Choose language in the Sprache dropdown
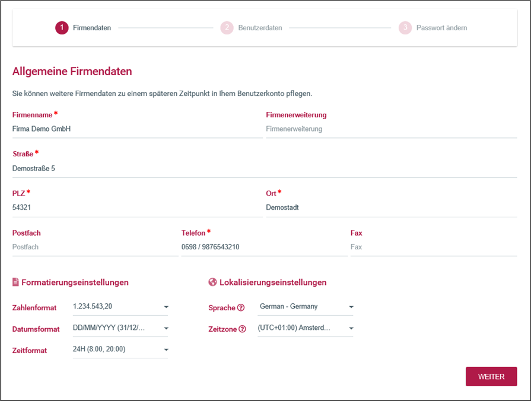 (306, 307)
